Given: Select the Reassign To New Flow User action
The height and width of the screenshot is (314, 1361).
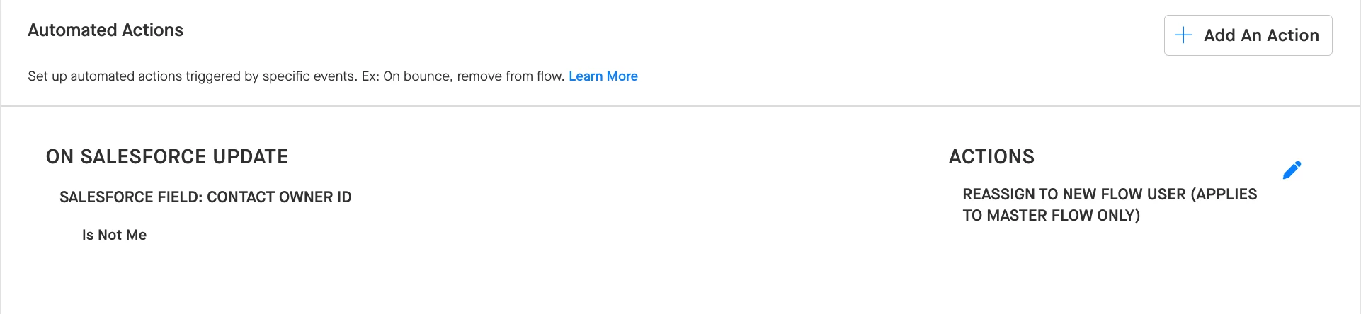Looking at the screenshot, I should (1110, 205).
